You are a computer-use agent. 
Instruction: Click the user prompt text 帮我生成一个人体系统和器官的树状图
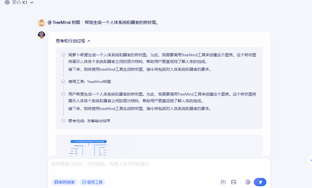point(121,23)
